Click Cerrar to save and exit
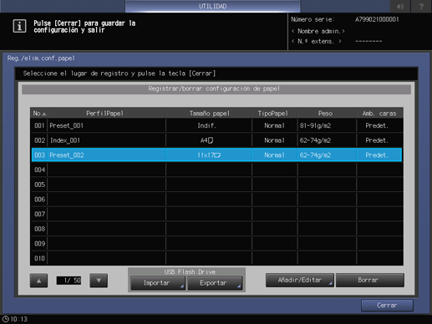Image resolution: width=432 pixels, height=324 pixels. click(387, 306)
